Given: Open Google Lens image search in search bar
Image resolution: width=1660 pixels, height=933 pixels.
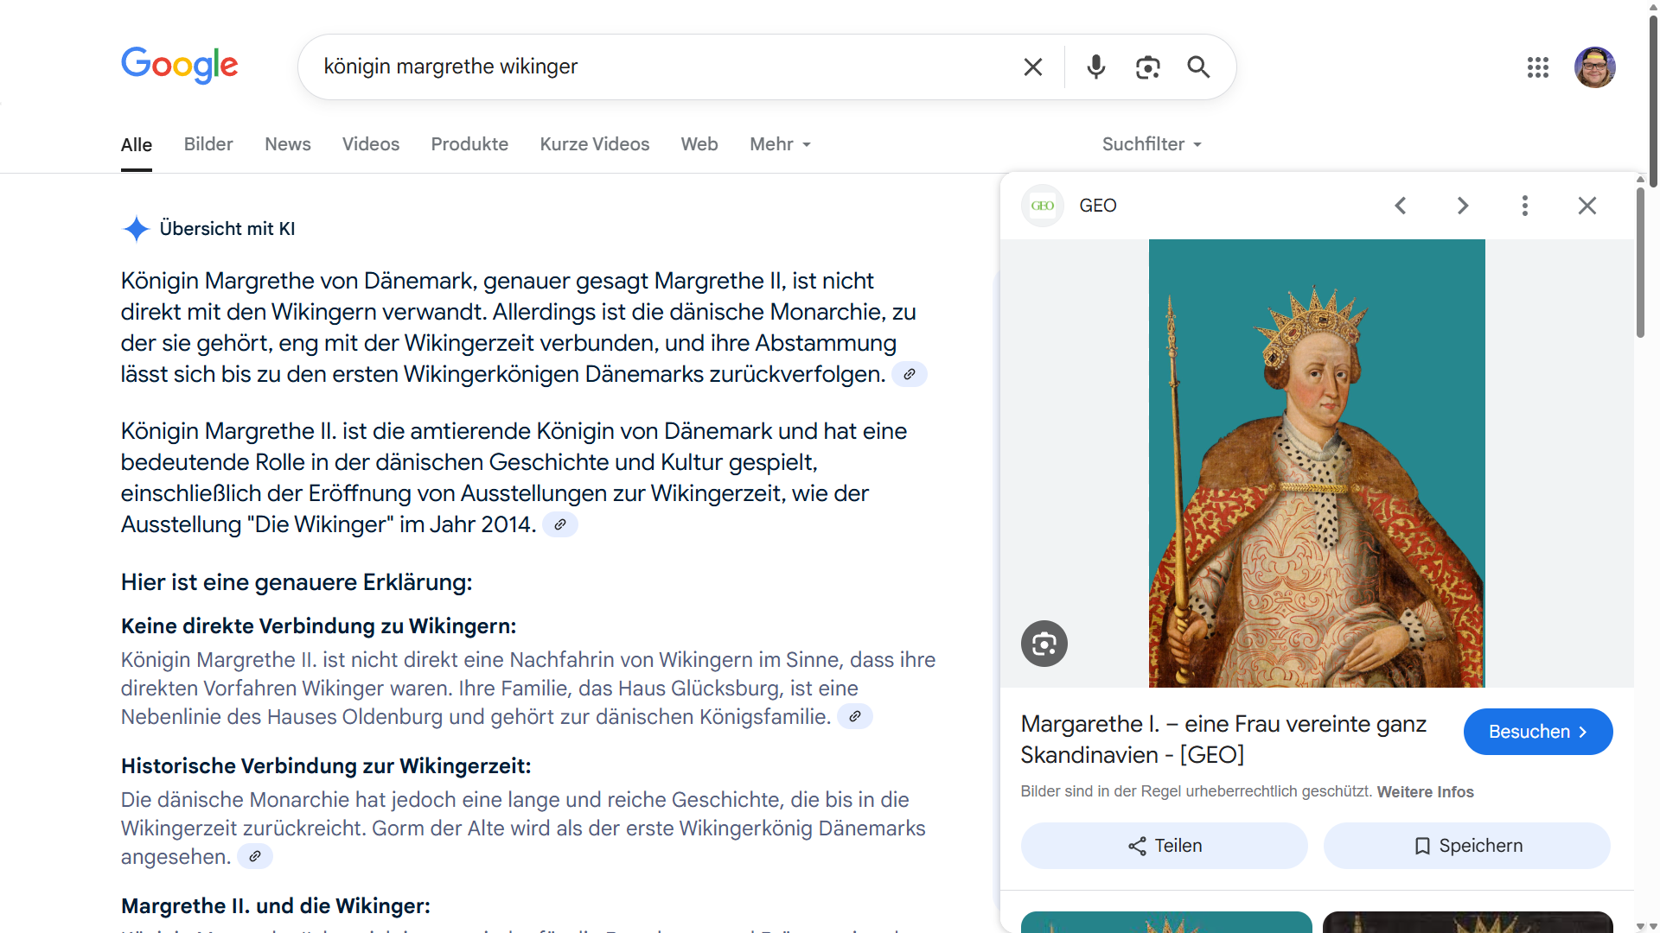Looking at the screenshot, I should (1147, 67).
